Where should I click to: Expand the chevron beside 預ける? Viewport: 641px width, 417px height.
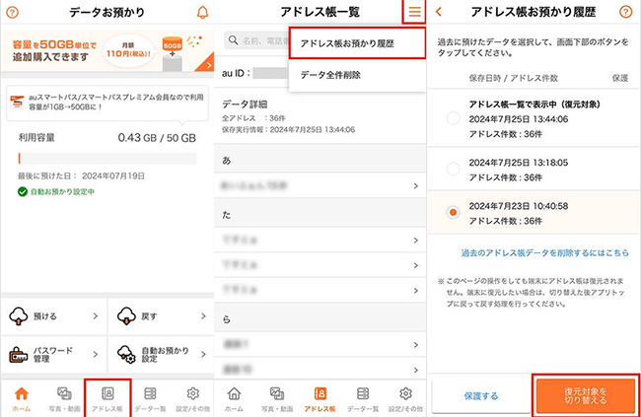96,316
